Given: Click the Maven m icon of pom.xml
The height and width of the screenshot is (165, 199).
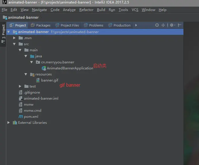Looking at the screenshot, I should 20,117.
